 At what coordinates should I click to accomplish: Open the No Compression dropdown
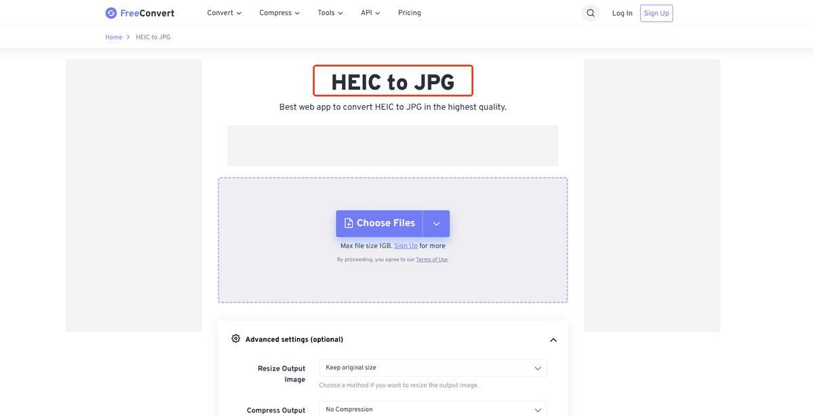(x=433, y=409)
